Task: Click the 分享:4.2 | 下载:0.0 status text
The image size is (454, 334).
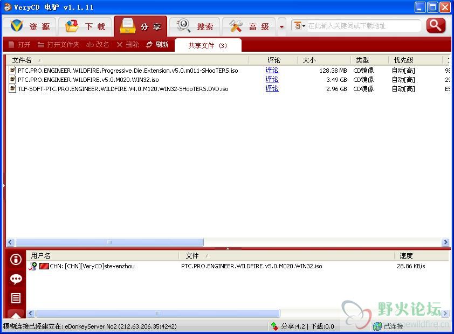Action: [x=307, y=326]
